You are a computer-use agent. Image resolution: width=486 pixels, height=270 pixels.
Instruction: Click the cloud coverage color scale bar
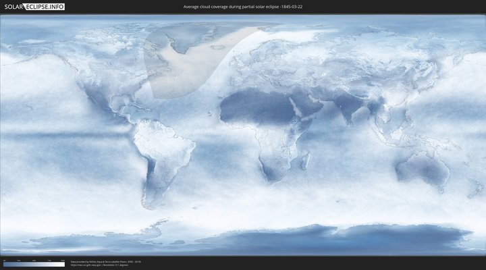[34, 264]
